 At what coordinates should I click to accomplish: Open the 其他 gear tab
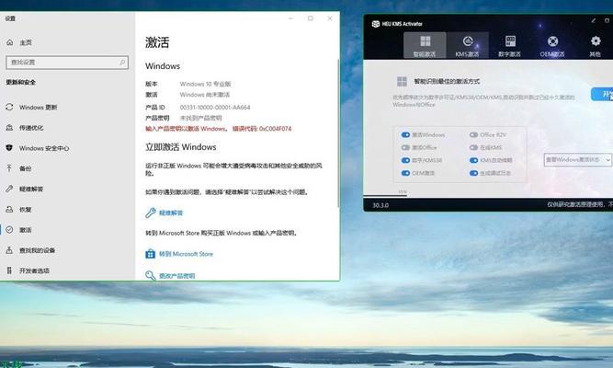coord(595,46)
